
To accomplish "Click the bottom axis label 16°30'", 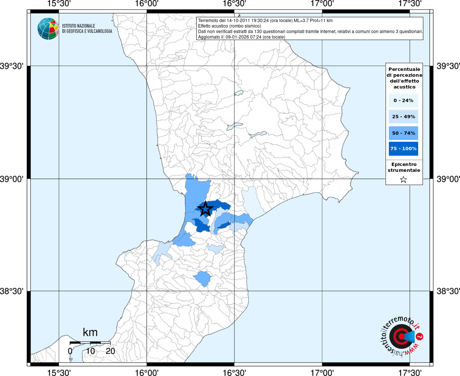I will pyautogui.click(x=234, y=372).
